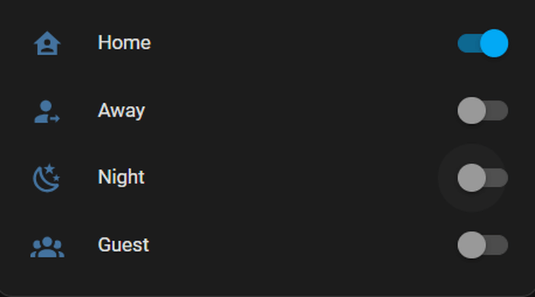The height and width of the screenshot is (297, 535).
Task: Click the gray knob of Guest switch
Action: [471, 245]
